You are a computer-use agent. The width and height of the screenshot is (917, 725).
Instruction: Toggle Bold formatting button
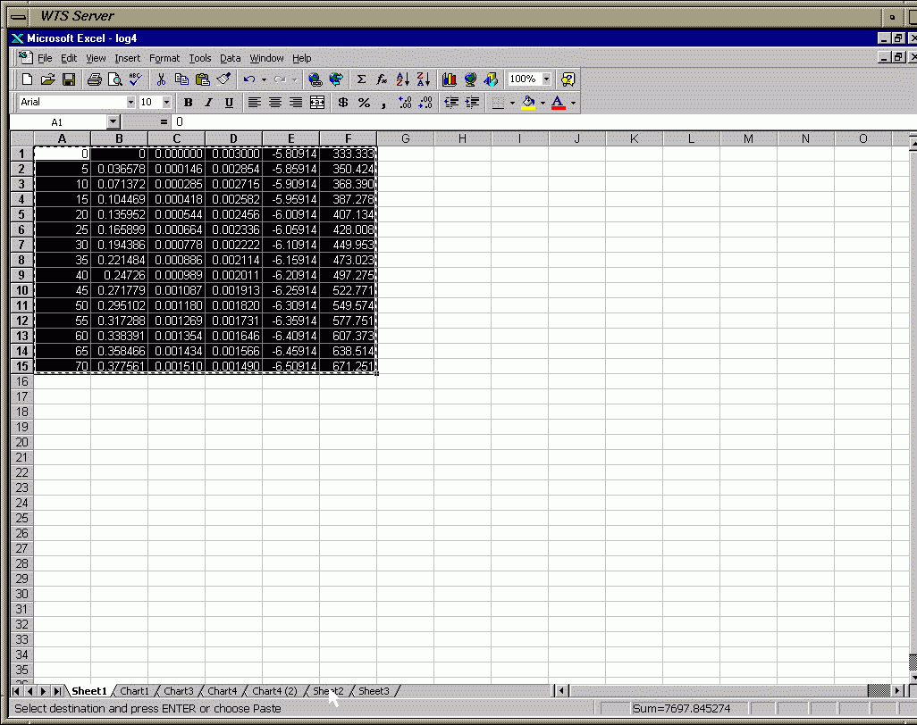tap(188, 103)
